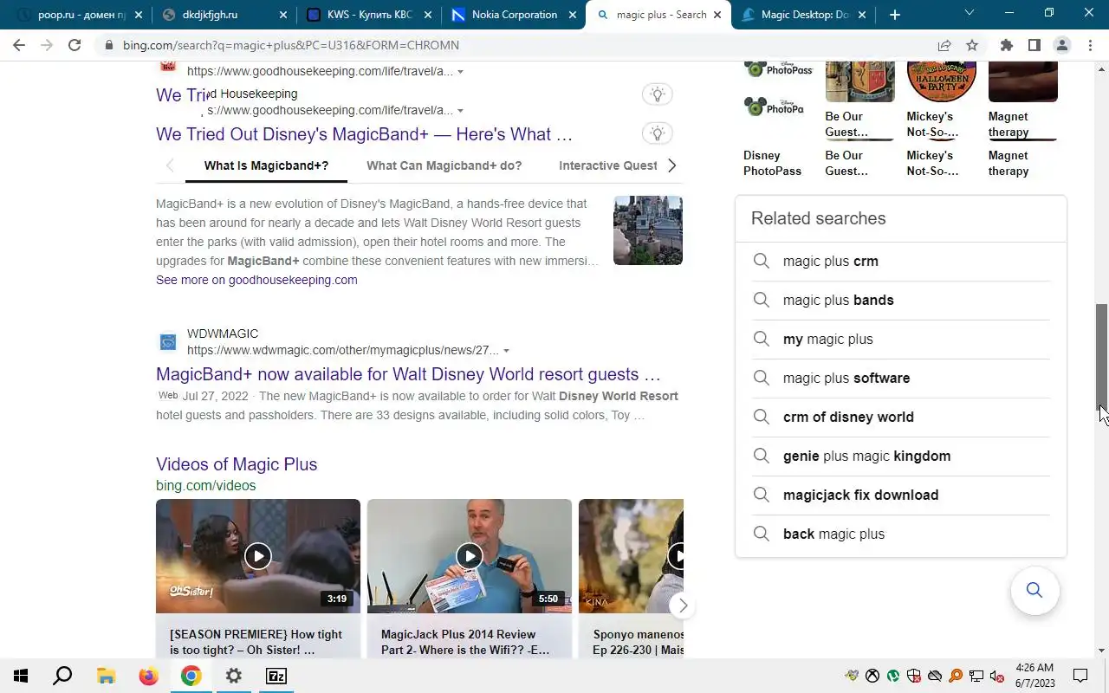Screen dimensions: 1109x693
Task: Click Mickey's Halloween Party thumbnail
Action: tap(942, 82)
